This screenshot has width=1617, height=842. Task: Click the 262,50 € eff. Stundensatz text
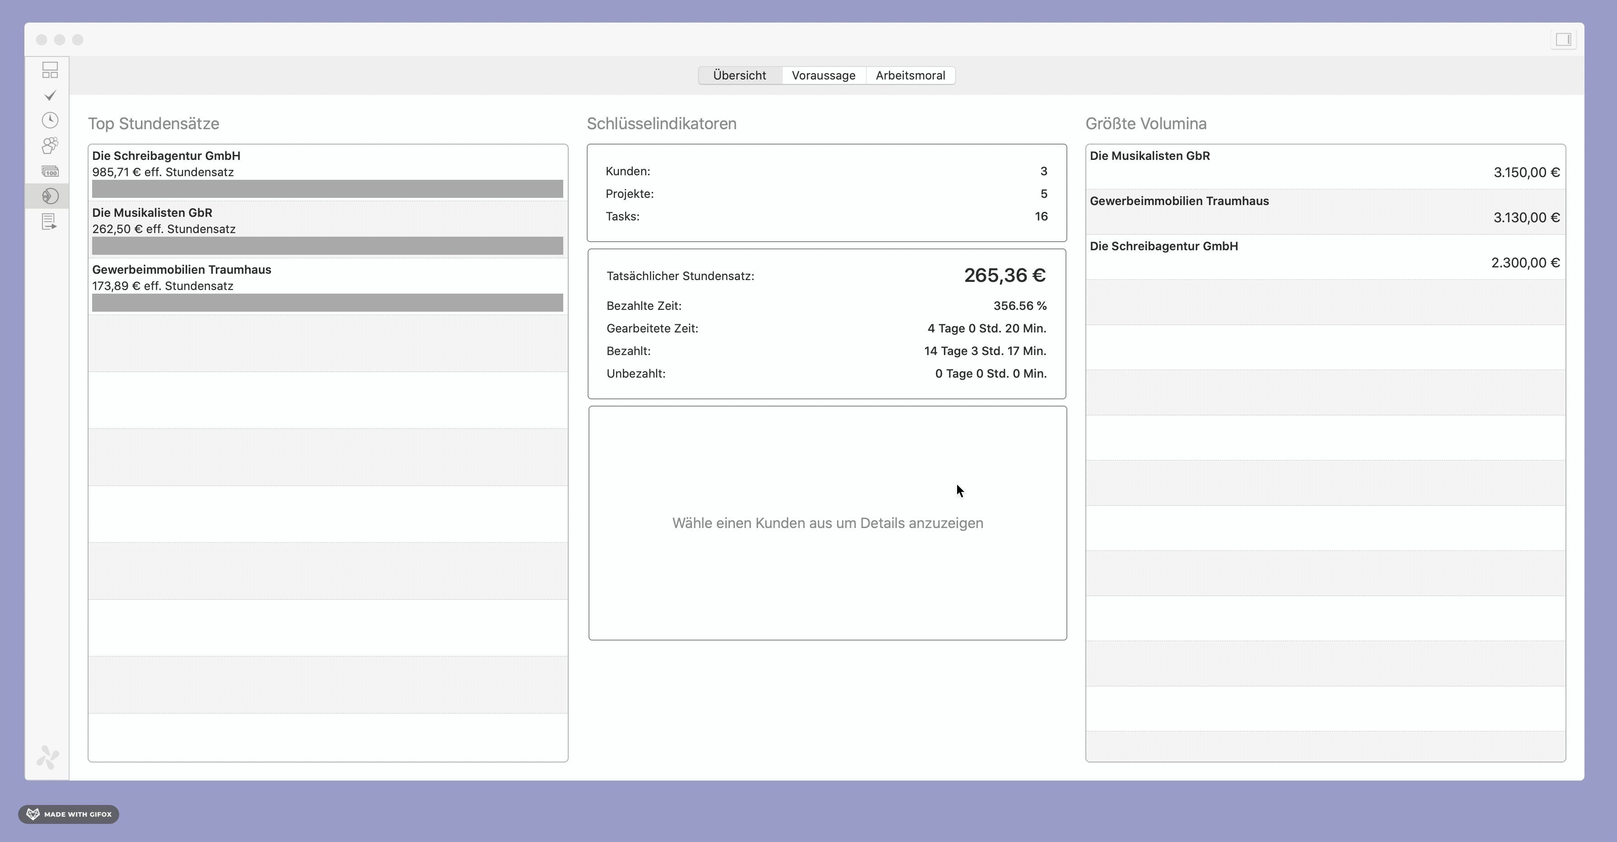(164, 229)
